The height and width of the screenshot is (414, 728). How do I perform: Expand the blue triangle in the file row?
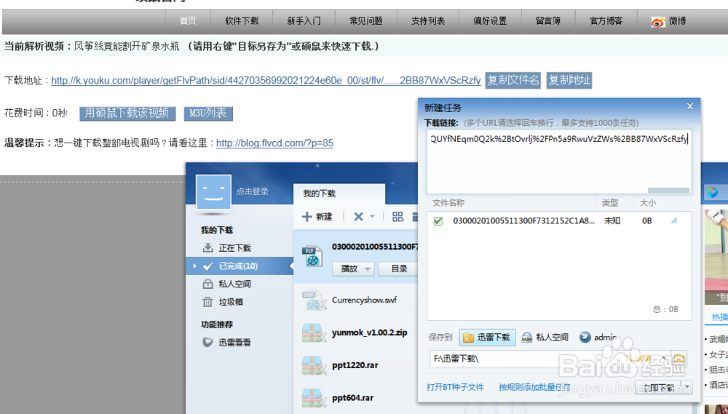point(674,220)
